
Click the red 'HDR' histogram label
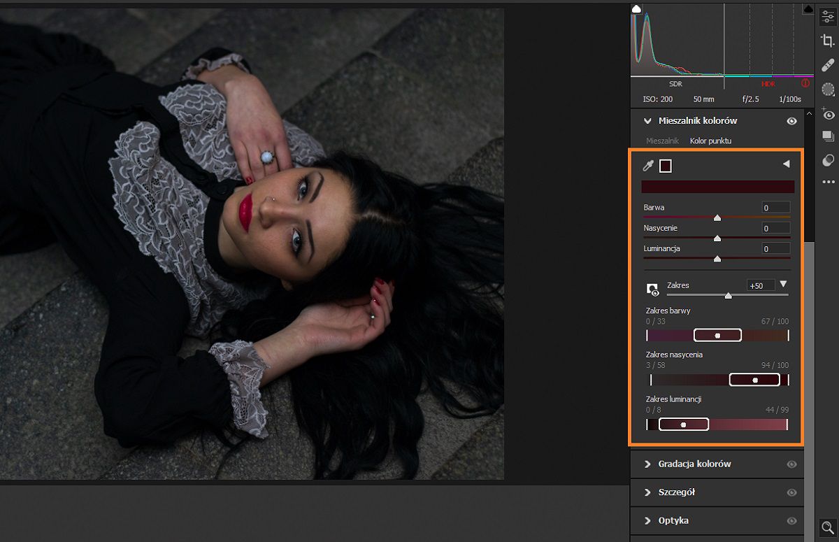pos(768,84)
